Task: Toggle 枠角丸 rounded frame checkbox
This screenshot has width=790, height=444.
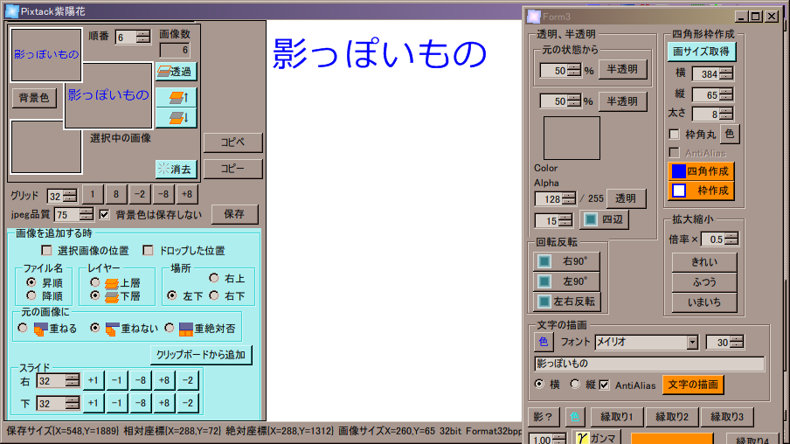Action: point(674,134)
